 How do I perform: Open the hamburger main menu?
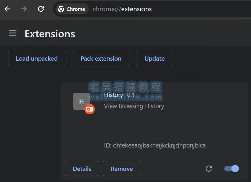click(x=13, y=33)
